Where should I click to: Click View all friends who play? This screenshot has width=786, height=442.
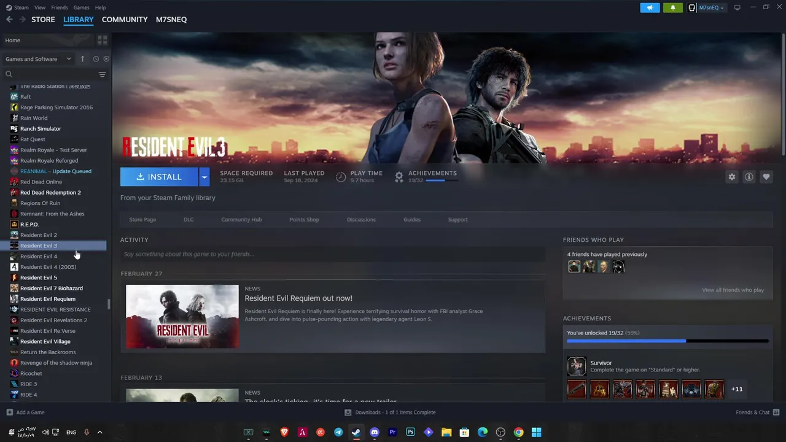pyautogui.click(x=733, y=290)
